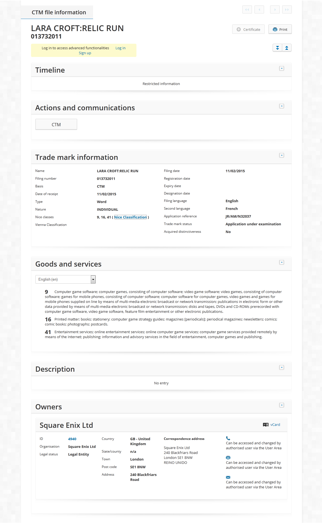Click the expand all sections icon

coord(277,48)
